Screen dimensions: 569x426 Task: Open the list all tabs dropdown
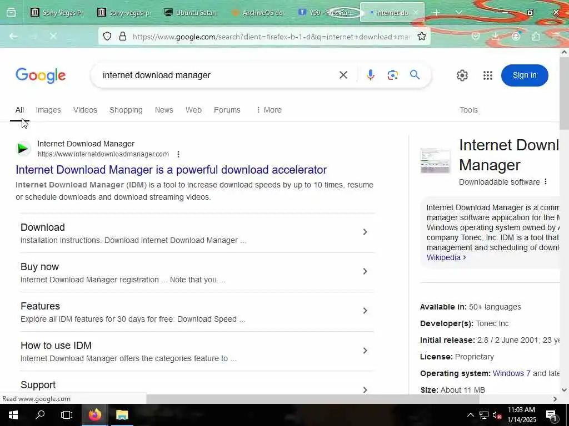tap(458, 12)
